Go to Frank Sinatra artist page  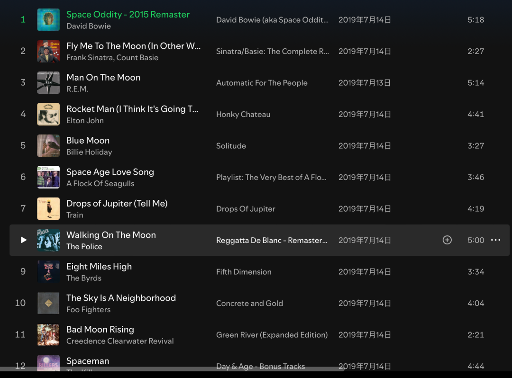coord(90,58)
